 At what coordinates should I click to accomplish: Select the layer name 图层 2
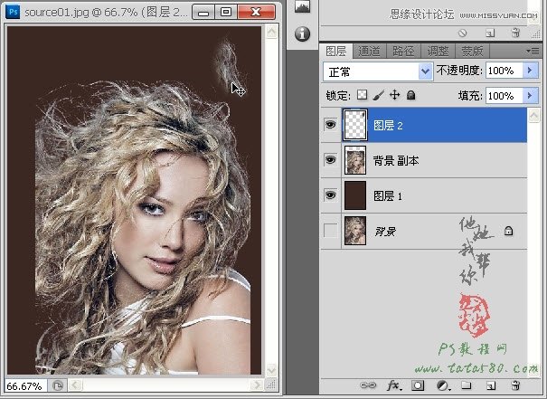coord(388,126)
